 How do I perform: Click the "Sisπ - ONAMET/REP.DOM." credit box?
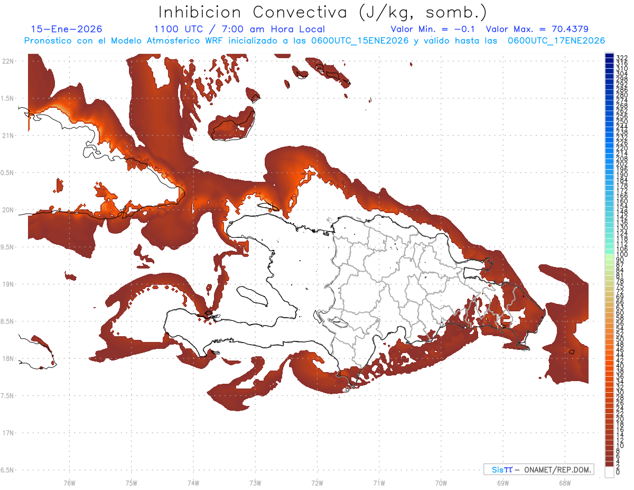(539, 469)
